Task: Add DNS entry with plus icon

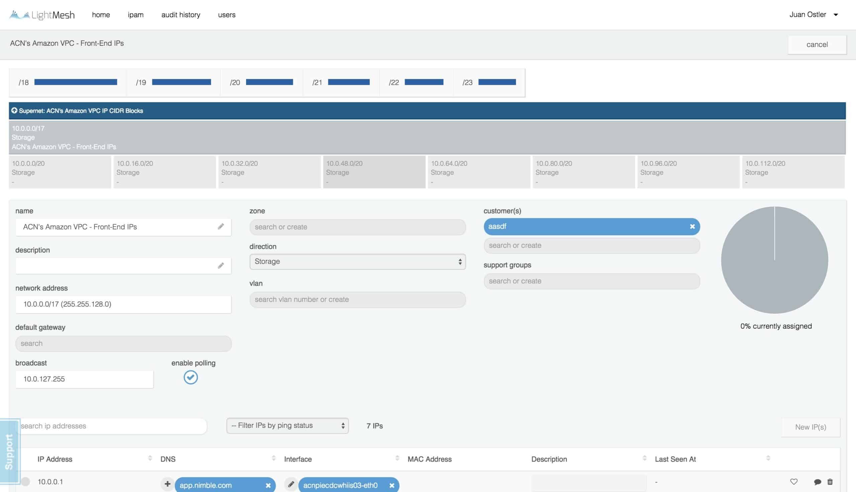Action: click(x=167, y=484)
